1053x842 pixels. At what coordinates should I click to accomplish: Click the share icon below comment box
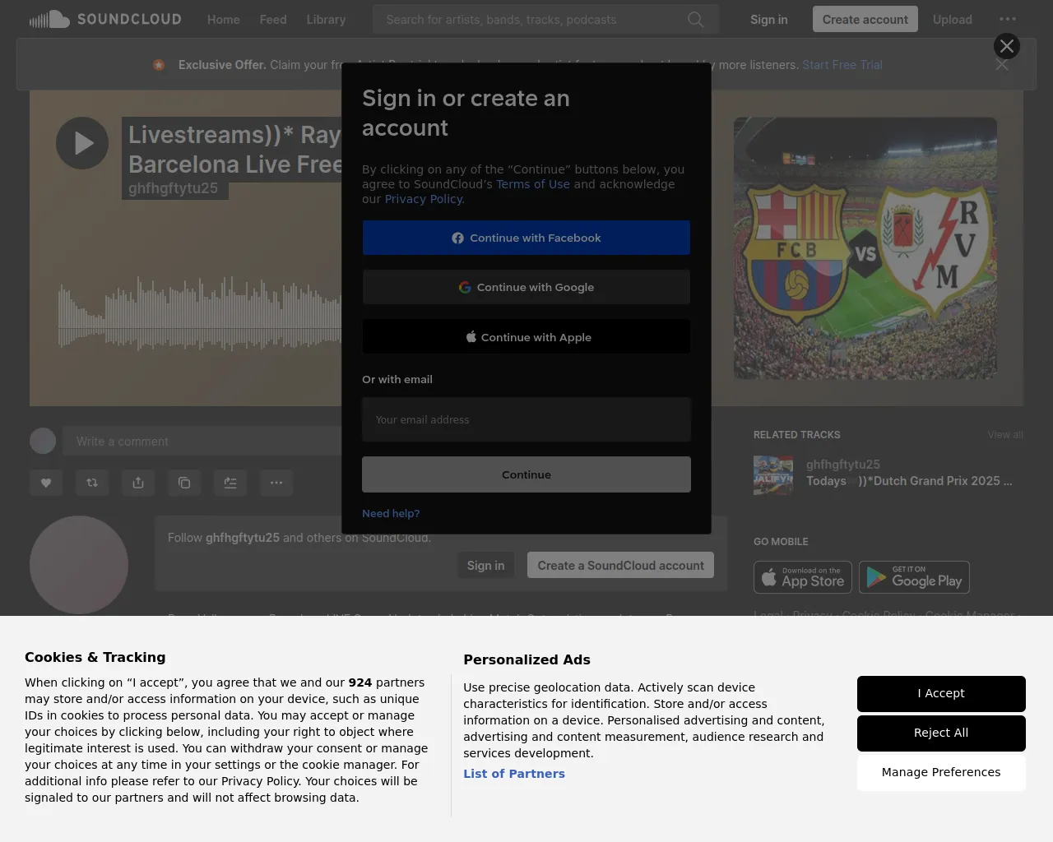(138, 483)
